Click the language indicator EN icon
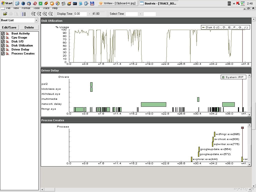 pyautogui.click(x=229, y=3)
